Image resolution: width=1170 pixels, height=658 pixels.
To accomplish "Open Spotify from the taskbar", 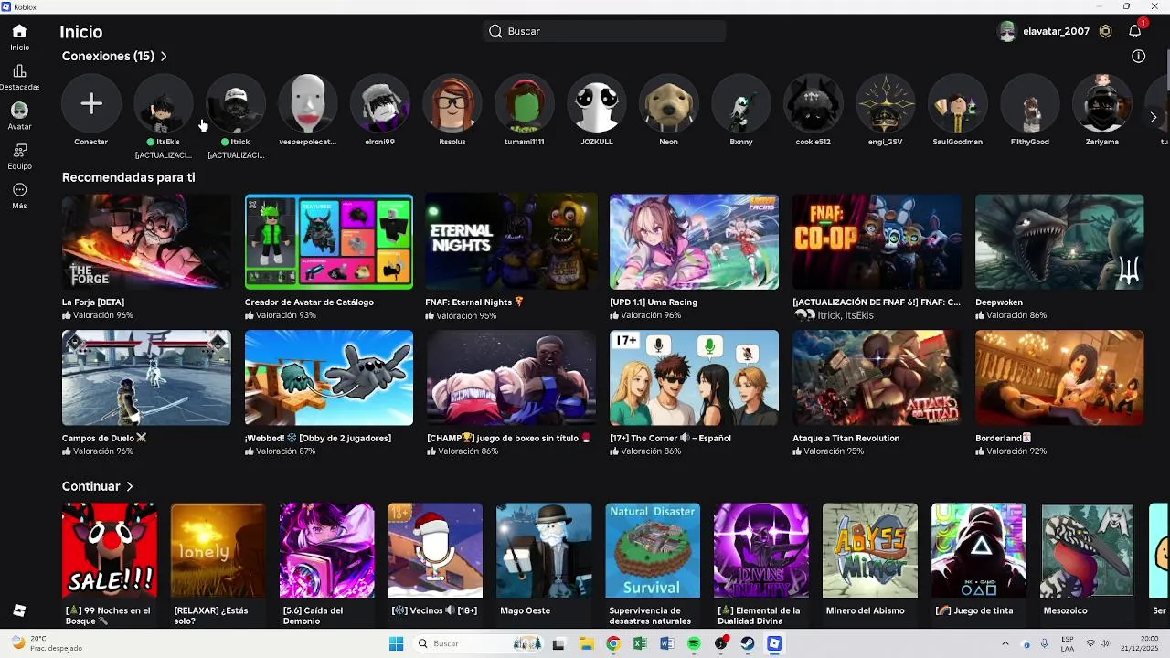I will pos(694,643).
